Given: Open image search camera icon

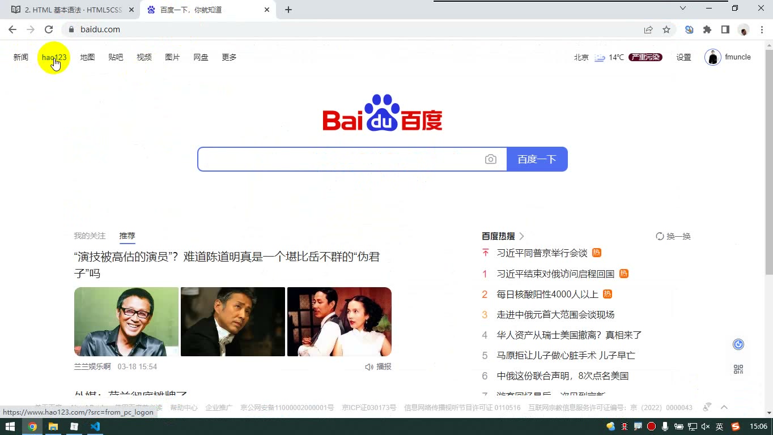Looking at the screenshot, I should pyautogui.click(x=491, y=159).
